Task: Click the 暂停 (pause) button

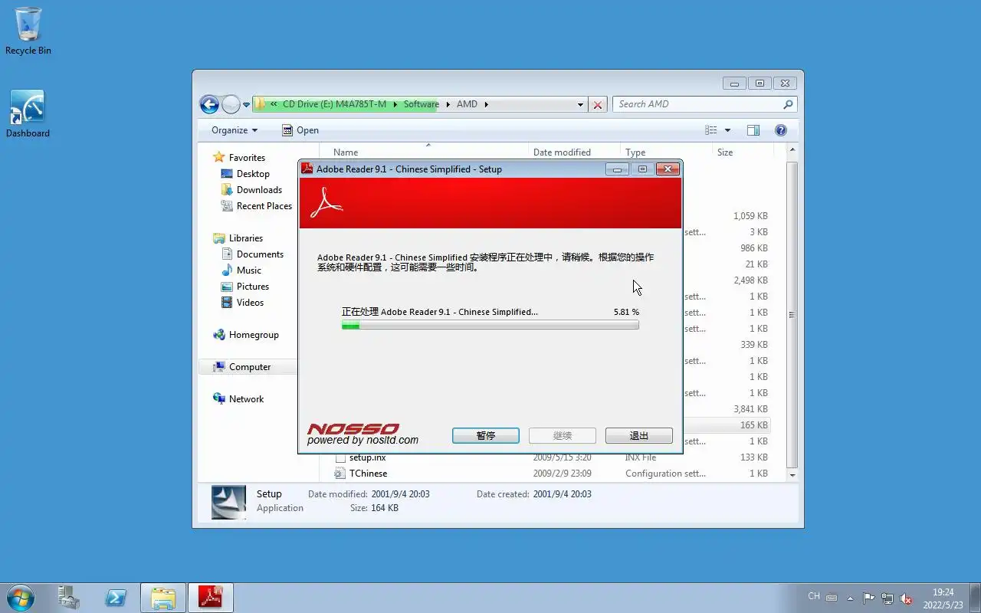Action: (x=486, y=435)
